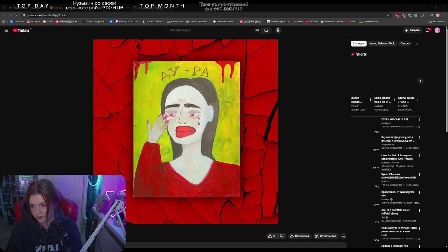Screen dimensions: 448x252
Task: Open video 'Купил iPhone на МАРКЕТПЛЕЙСЕ и ПОЖАЛЕЛ'
Action: pyautogui.click(x=399, y=176)
